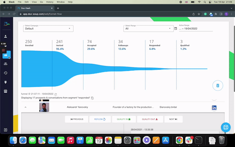The height and width of the screenshot is (147, 235).
Task: Click the logout icon in sidebar
Action: click(x=5, y=130)
